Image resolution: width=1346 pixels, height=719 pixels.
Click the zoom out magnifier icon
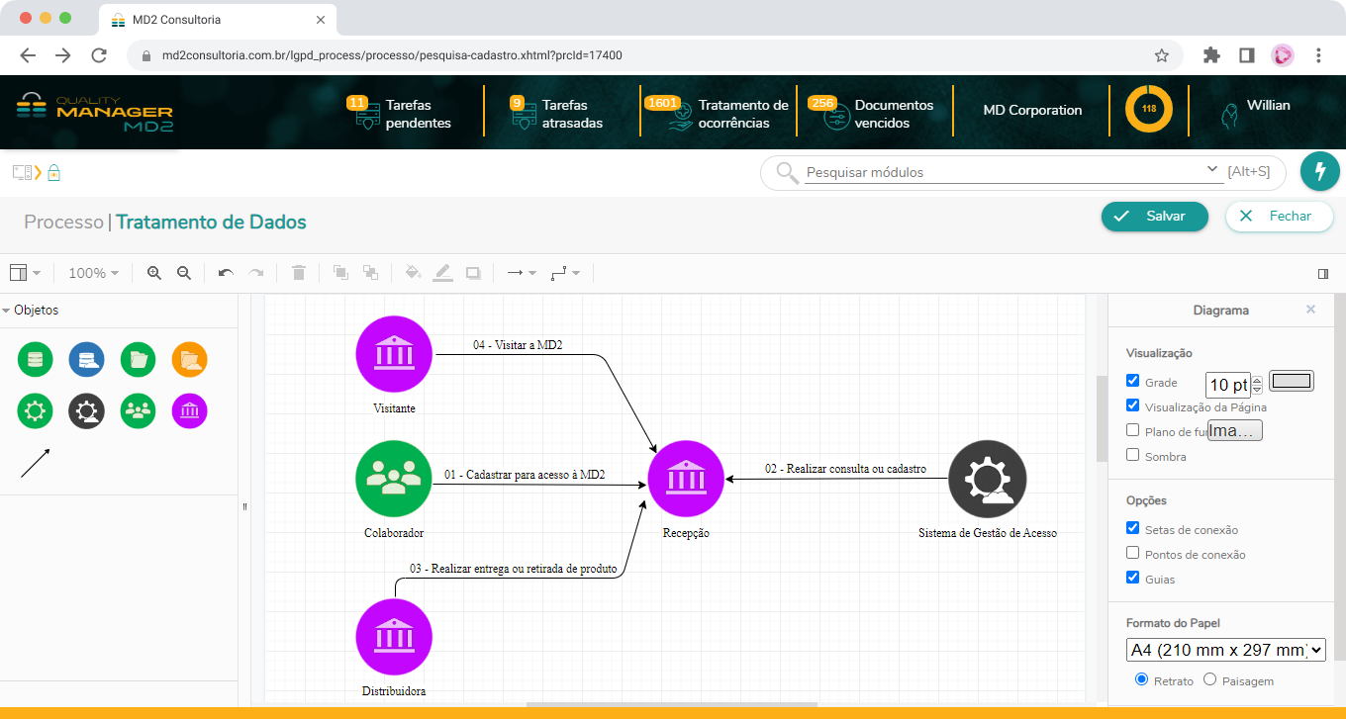(x=184, y=273)
